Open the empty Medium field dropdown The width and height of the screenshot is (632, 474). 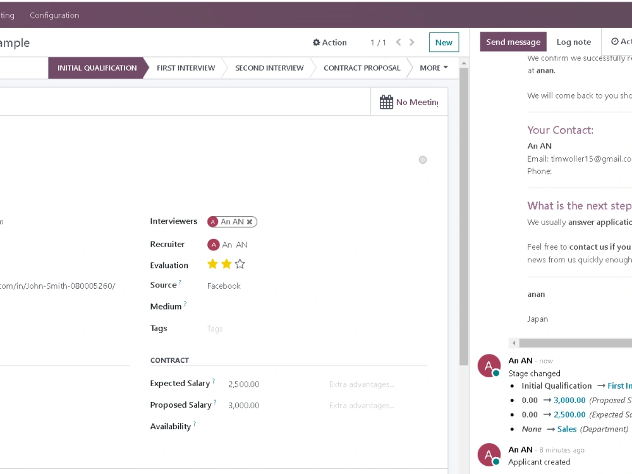tap(317, 307)
